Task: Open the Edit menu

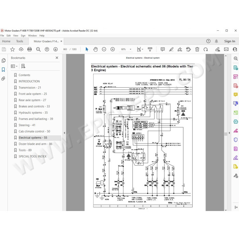Action: (9, 36)
